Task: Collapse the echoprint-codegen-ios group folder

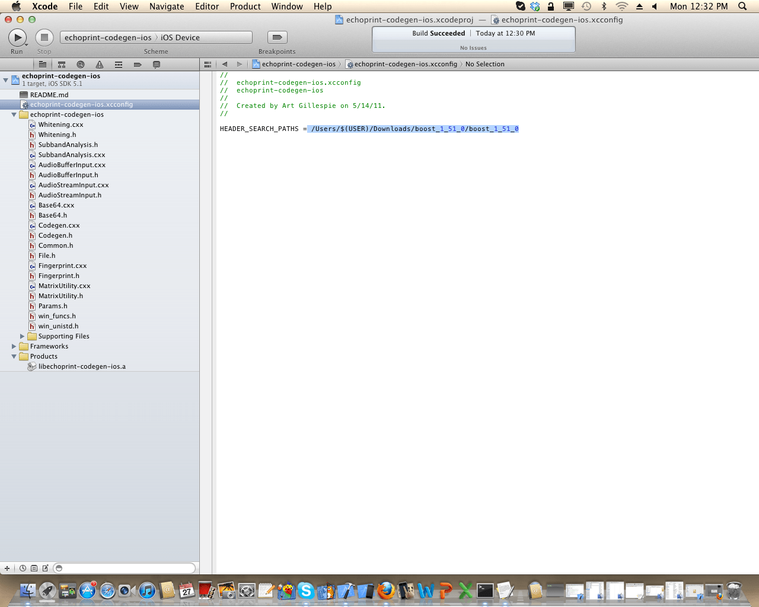Action: coord(14,114)
